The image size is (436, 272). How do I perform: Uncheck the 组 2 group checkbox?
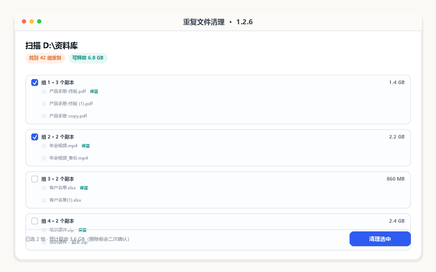35,137
